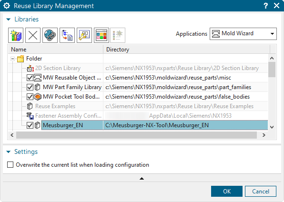Enable Overwrite the current list checkbox

point(10,165)
